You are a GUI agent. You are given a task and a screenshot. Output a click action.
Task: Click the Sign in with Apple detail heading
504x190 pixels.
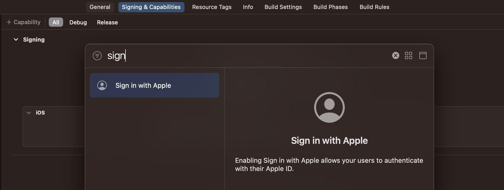[x=329, y=140]
